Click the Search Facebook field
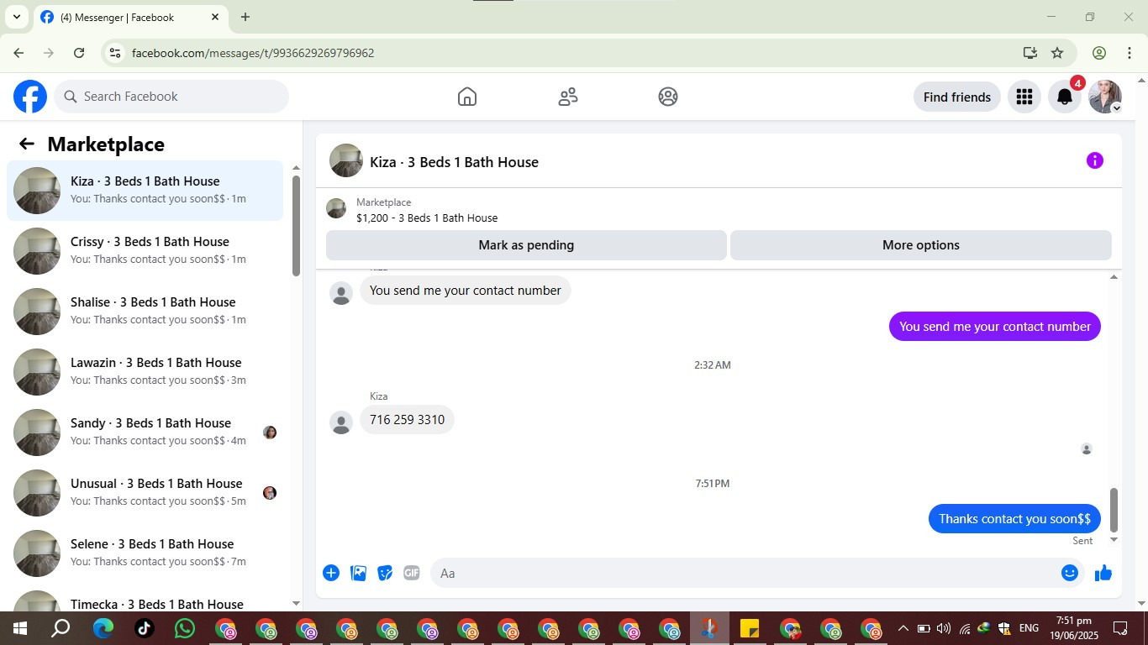 point(171,97)
